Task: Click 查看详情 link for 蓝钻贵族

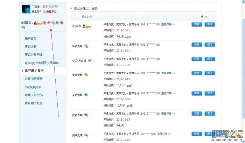Action: click(x=168, y=93)
